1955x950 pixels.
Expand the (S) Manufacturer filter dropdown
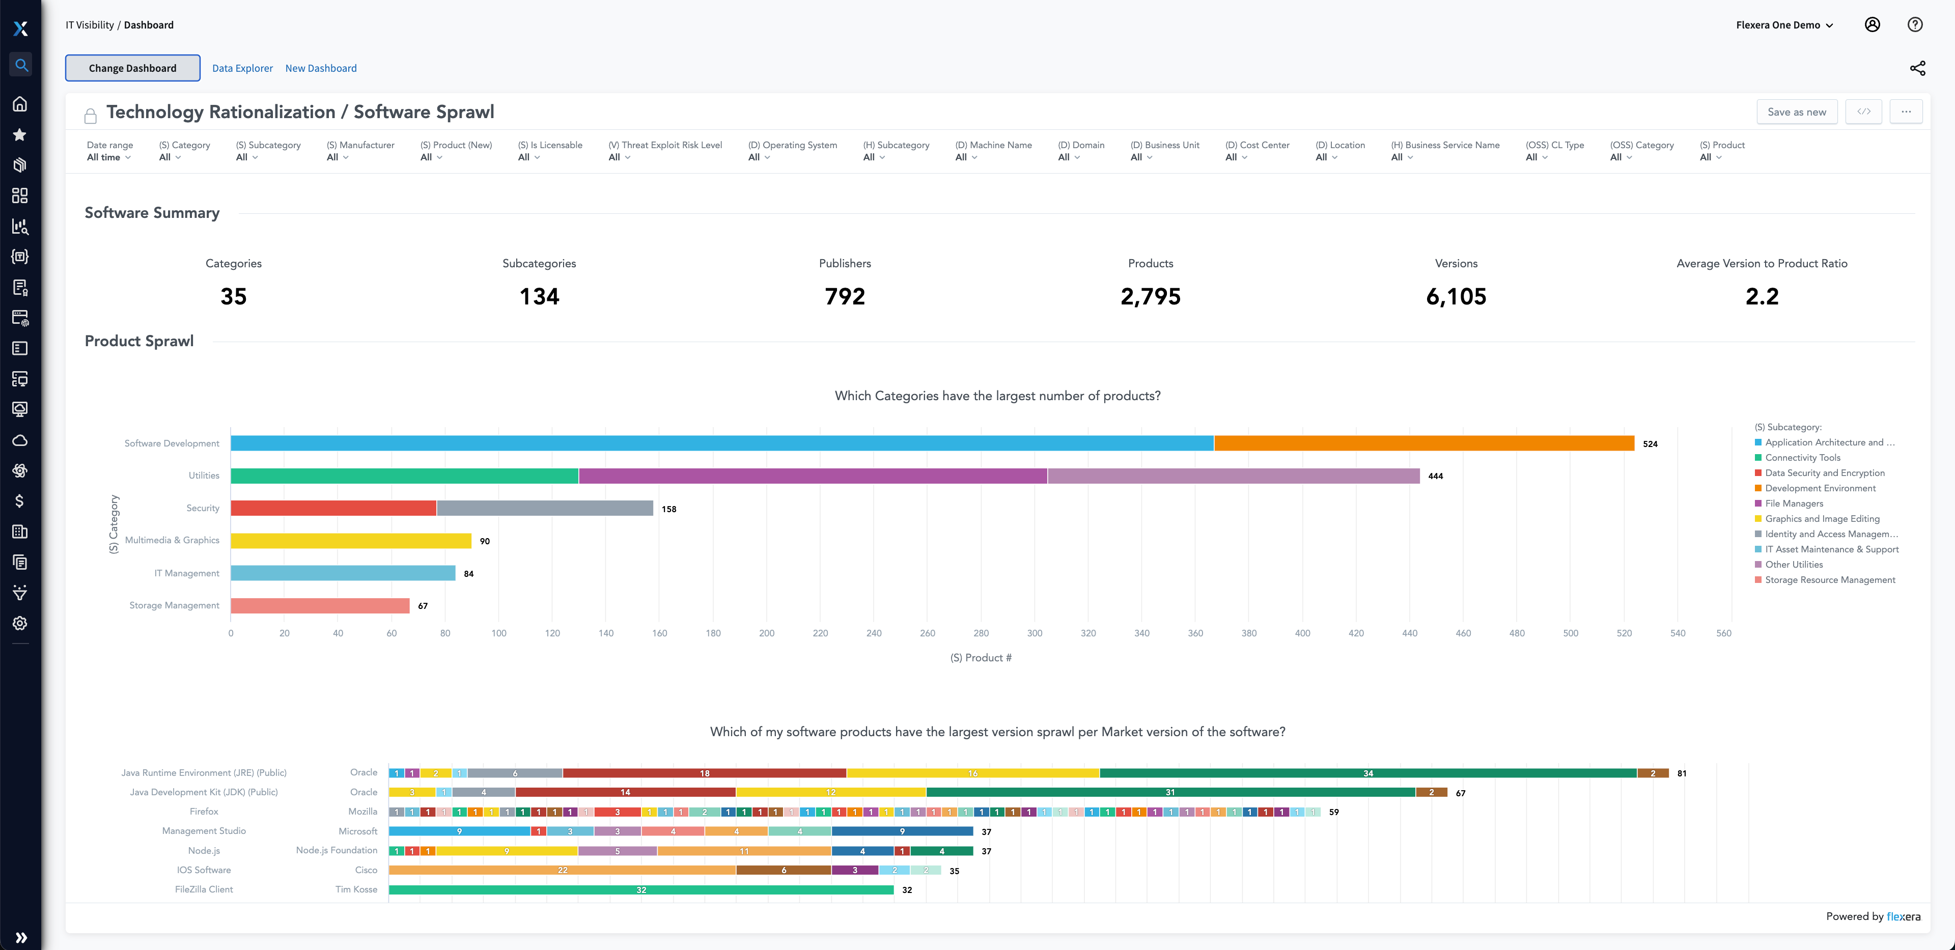tap(338, 158)
